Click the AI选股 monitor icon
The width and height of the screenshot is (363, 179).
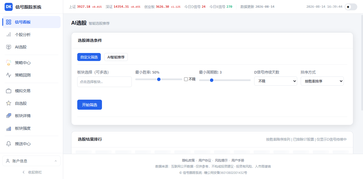pos(9,47)
